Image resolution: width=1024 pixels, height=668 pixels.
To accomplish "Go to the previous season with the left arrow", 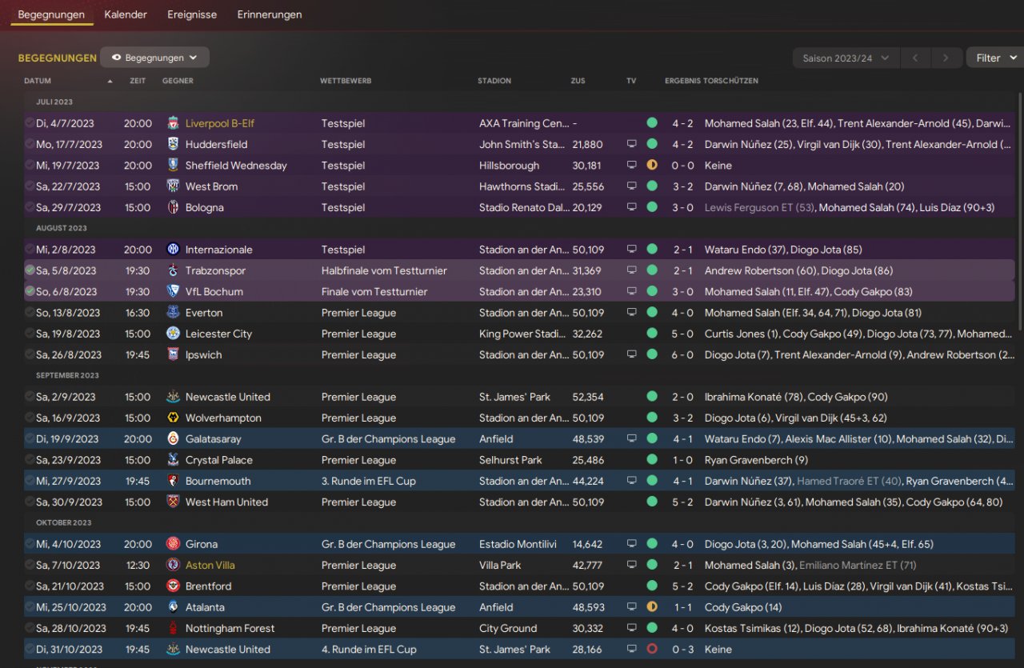I will click(x=915, y=58).
